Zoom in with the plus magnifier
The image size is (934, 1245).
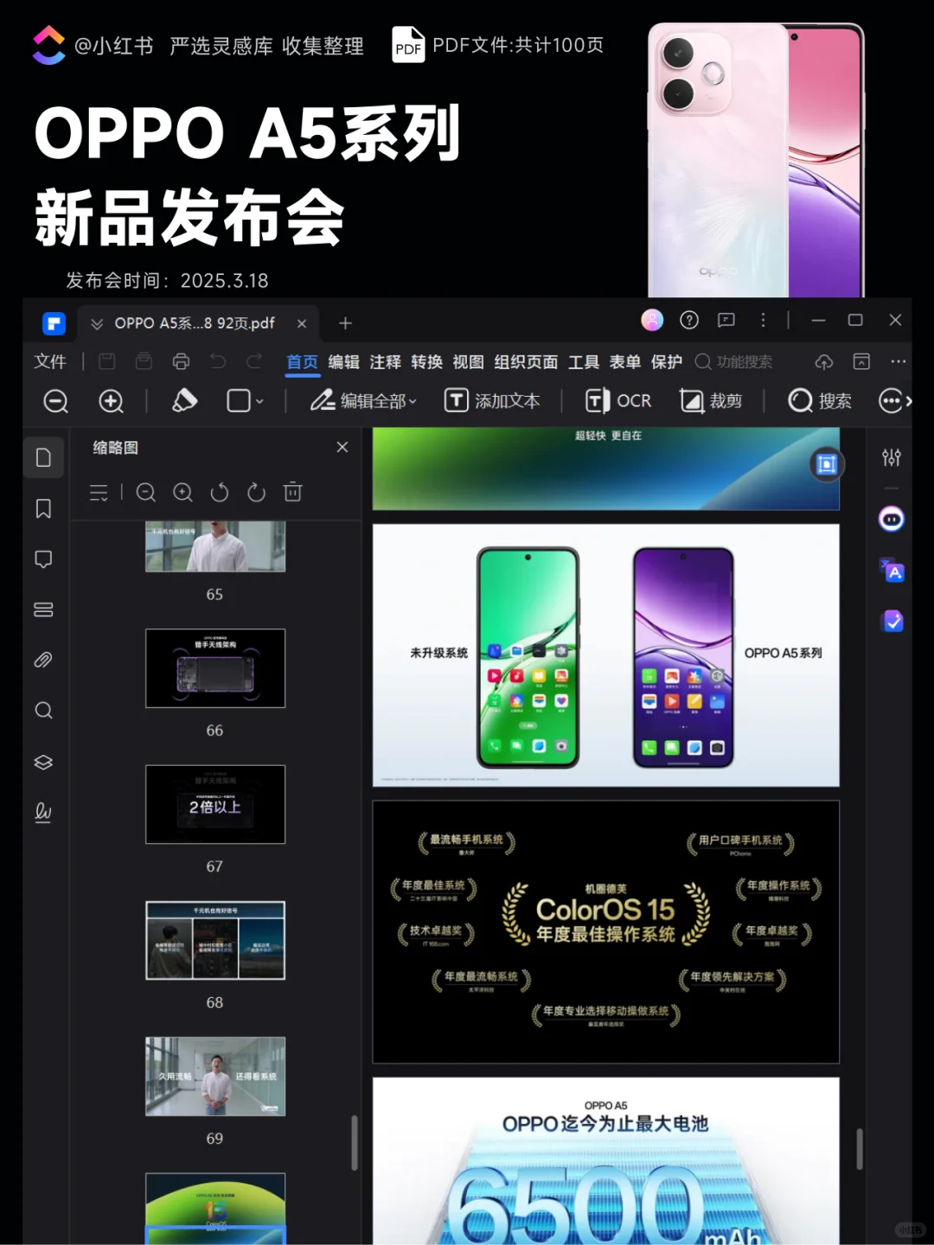coord(112,401)
